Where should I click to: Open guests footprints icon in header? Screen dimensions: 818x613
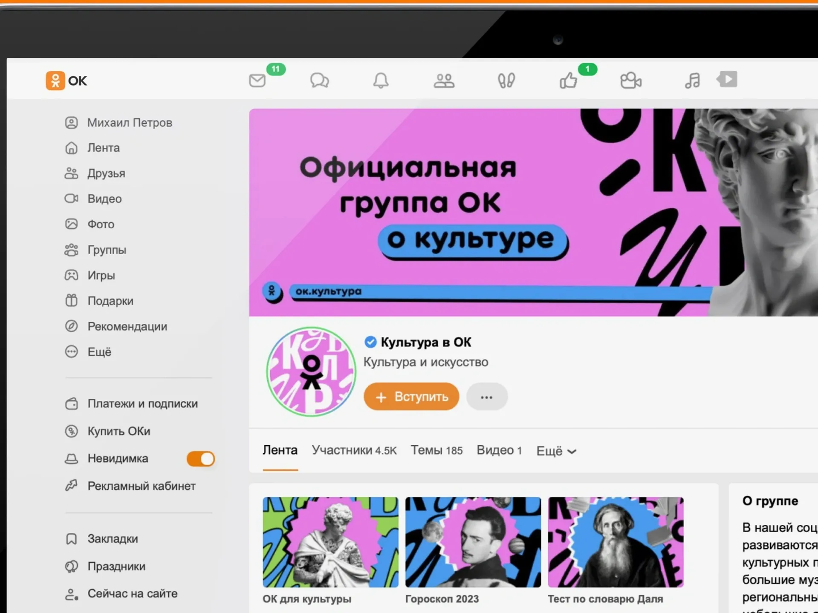[506, 80]
